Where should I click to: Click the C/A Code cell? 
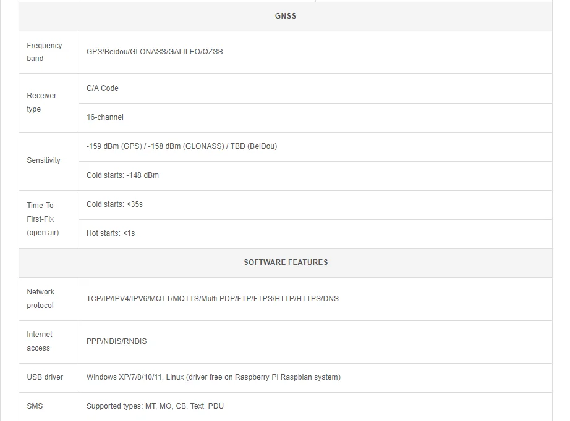103,88
